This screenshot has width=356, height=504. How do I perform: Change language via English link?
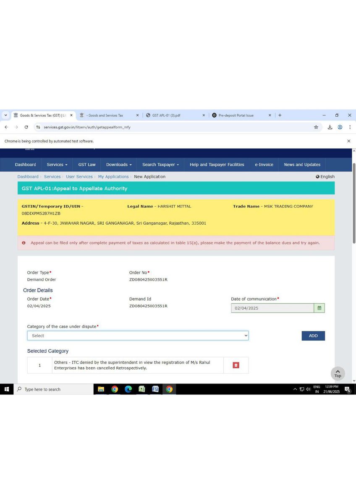325,177
